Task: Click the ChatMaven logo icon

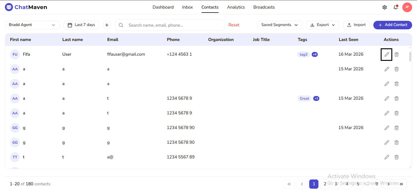Action: [x=9, y=7]
